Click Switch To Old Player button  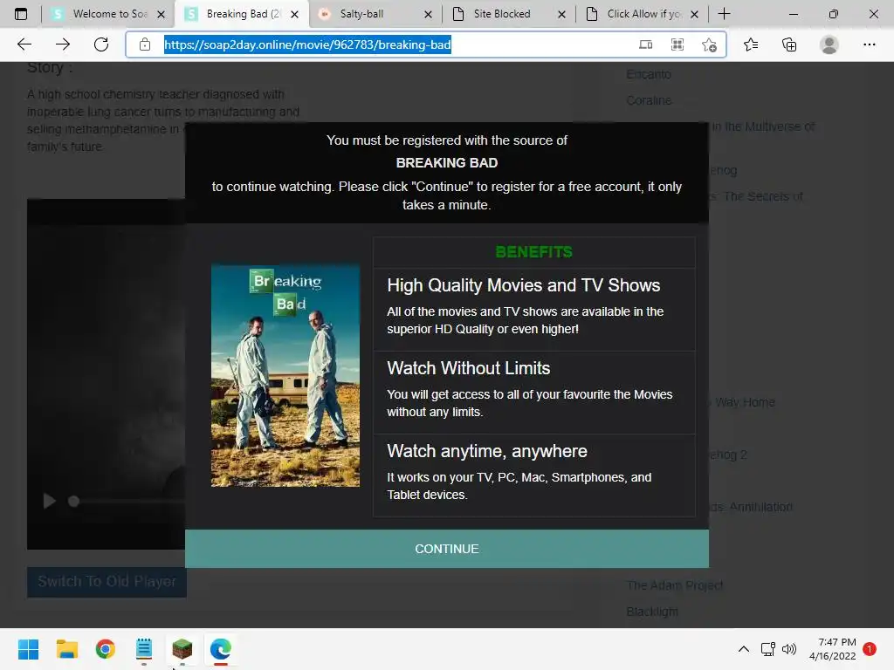(107, 582)
